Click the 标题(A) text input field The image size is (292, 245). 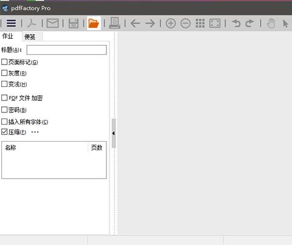click(66, 50)
